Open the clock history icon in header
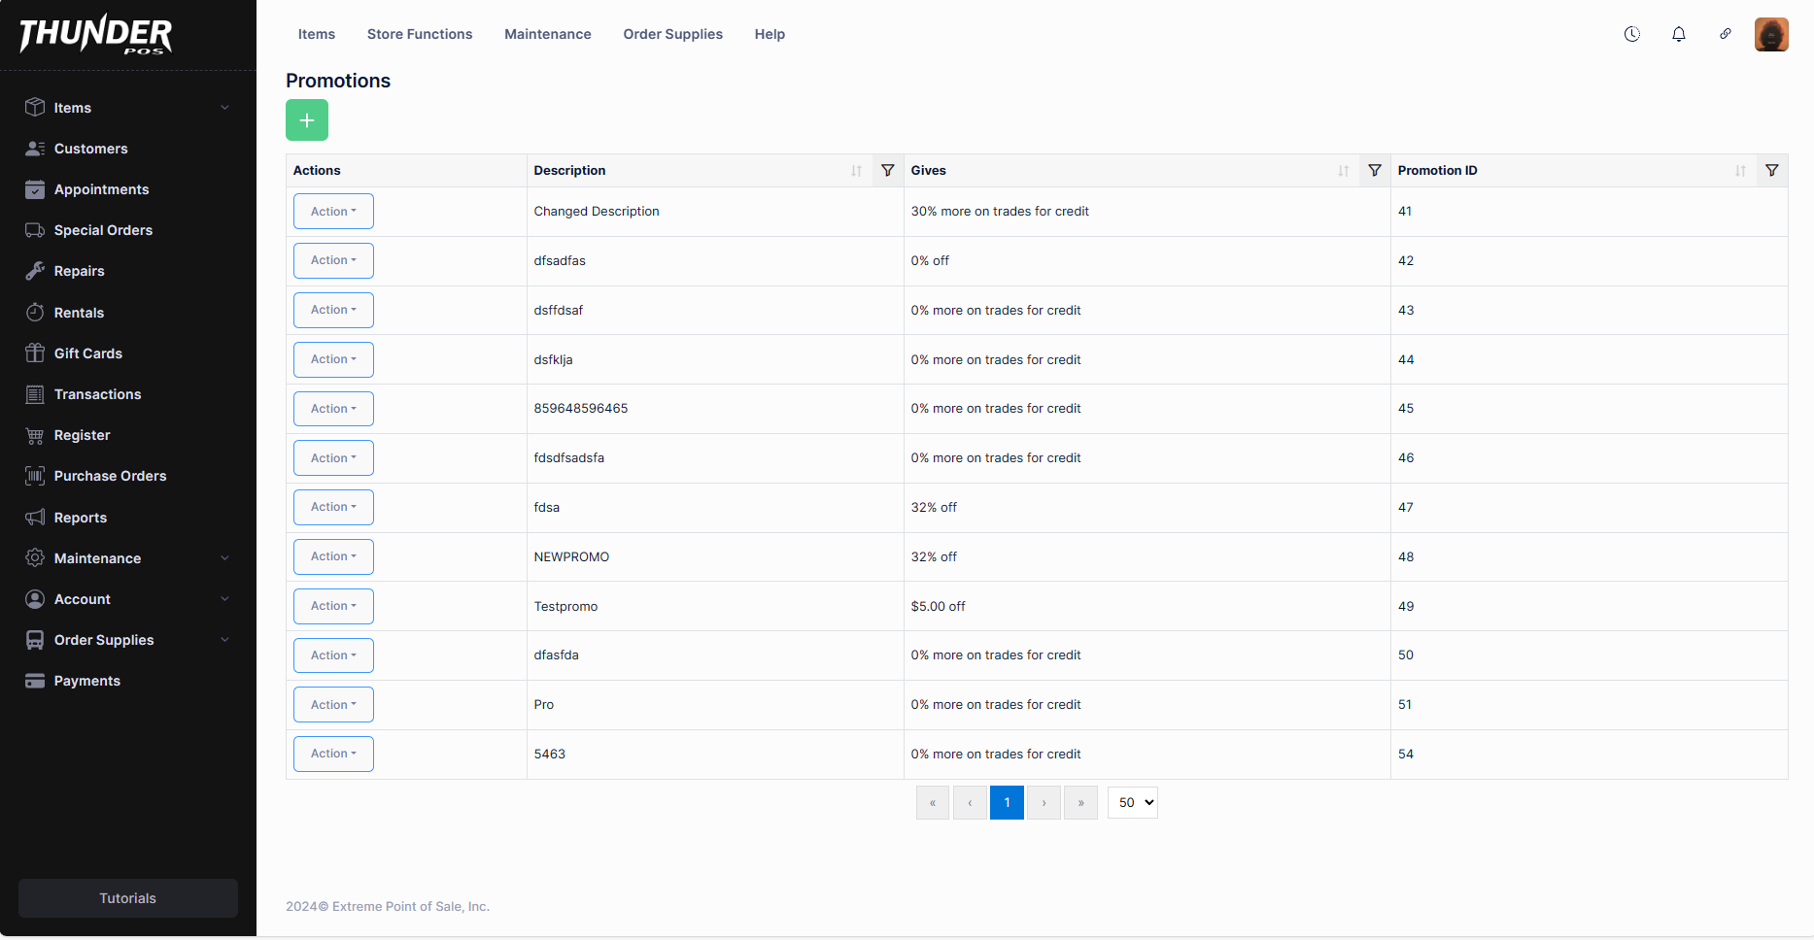1814x940 pixels. pyautogui.click(x=1631, y=34)
